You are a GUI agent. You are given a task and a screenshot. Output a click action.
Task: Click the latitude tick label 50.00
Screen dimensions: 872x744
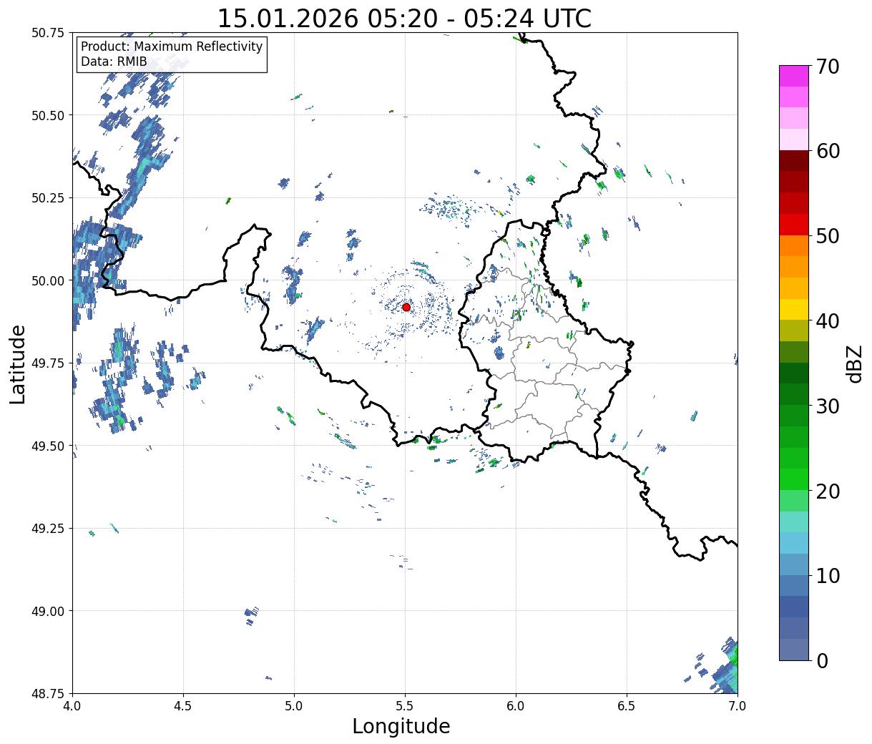(48, 280)
